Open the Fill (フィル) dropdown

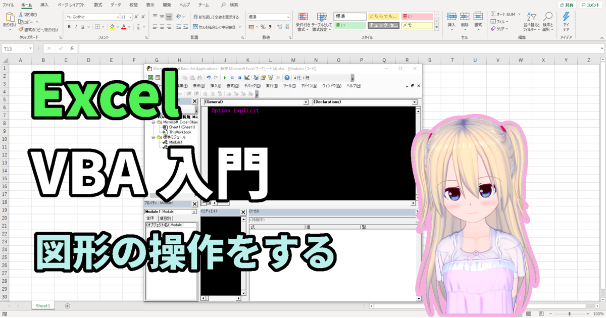499,22
